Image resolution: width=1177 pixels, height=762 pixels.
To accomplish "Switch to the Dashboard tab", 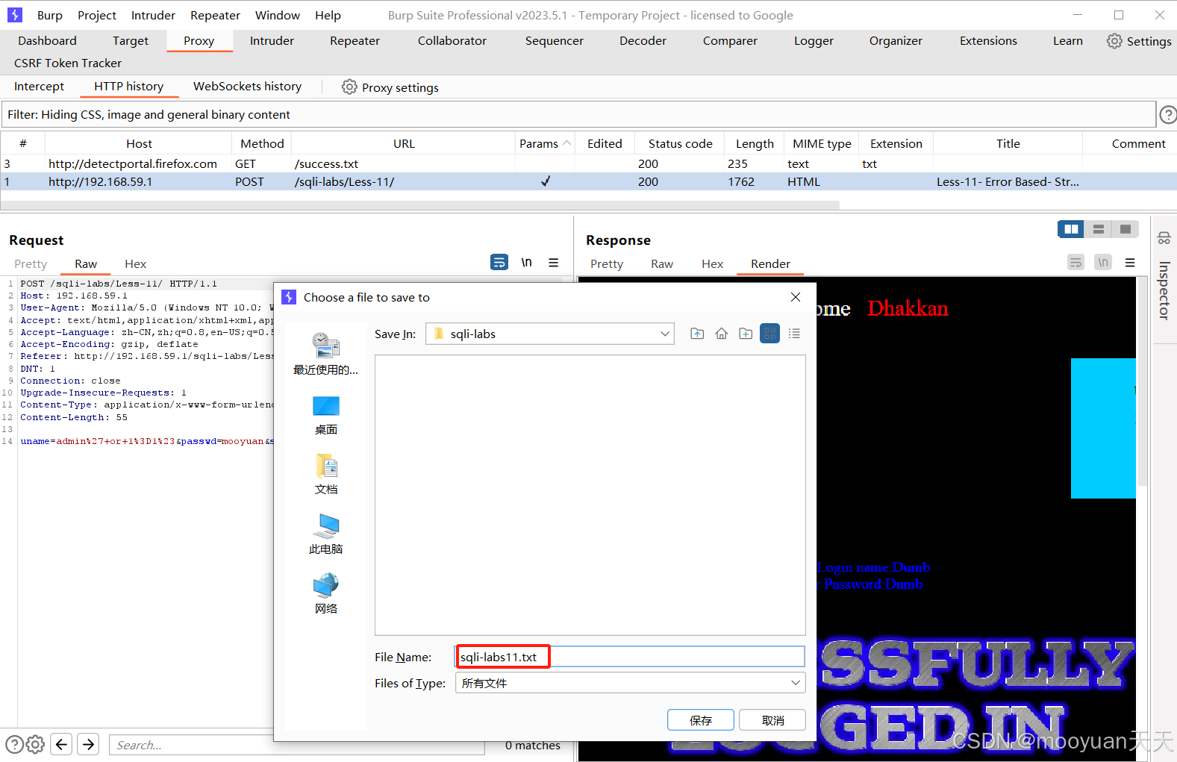I will tap(47, 41).
